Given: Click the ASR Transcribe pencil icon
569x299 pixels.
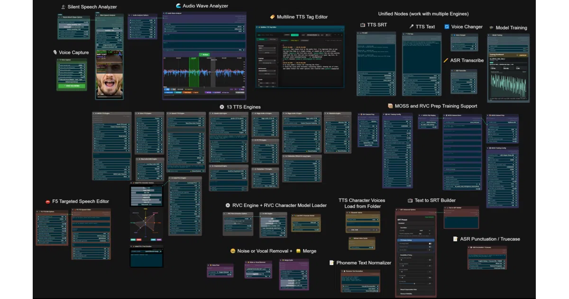Looking at the screenshot, I should coord(446,60).
